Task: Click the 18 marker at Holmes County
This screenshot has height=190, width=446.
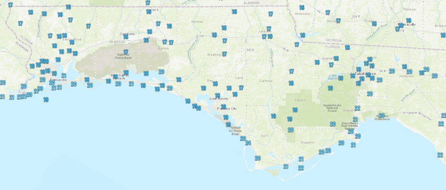Action: [224, 28]
